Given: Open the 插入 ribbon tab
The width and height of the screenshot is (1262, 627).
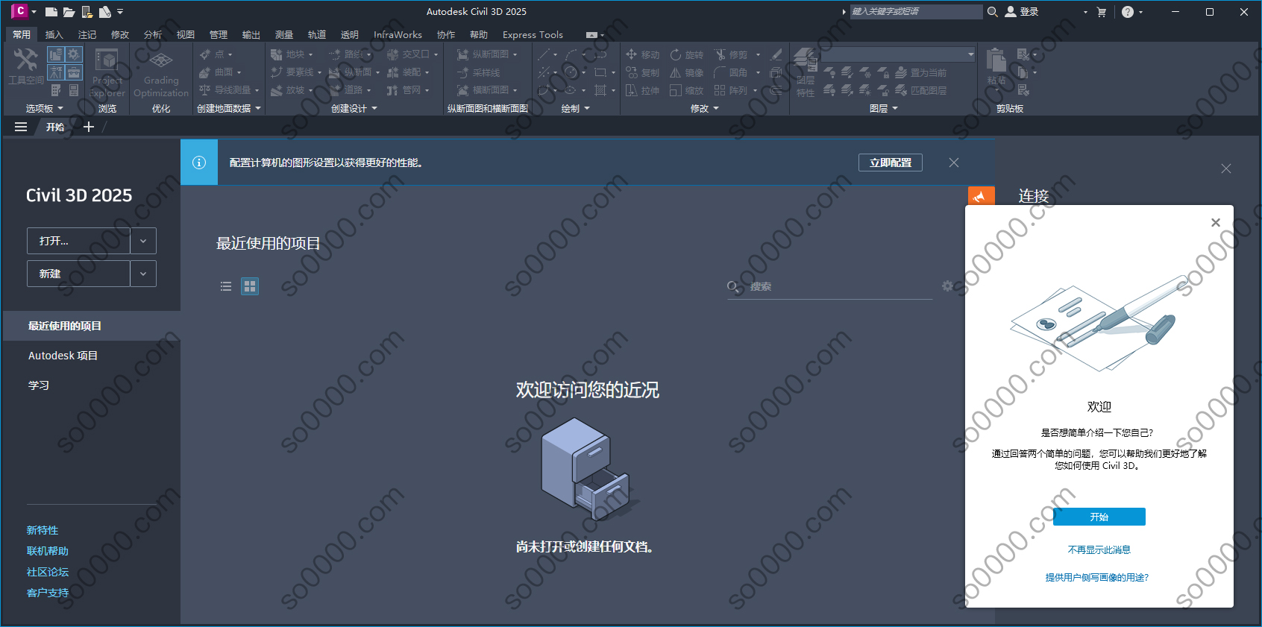Looking at the screenshot, I should pyautogui.click(x=54, y=34).
